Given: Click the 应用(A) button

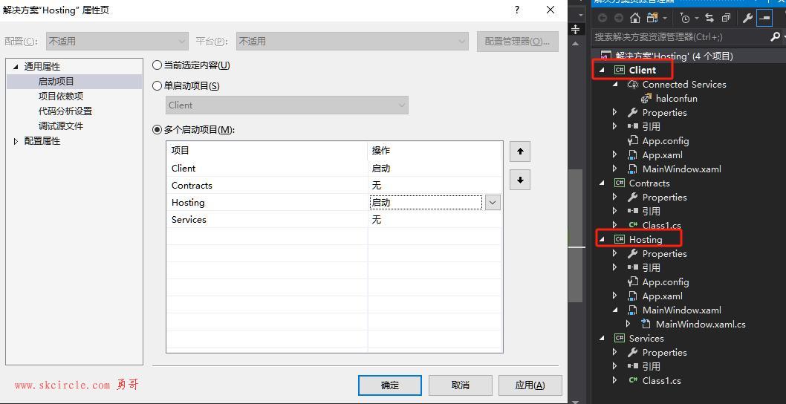Looking at the screenshot, I should coord(530,385).
